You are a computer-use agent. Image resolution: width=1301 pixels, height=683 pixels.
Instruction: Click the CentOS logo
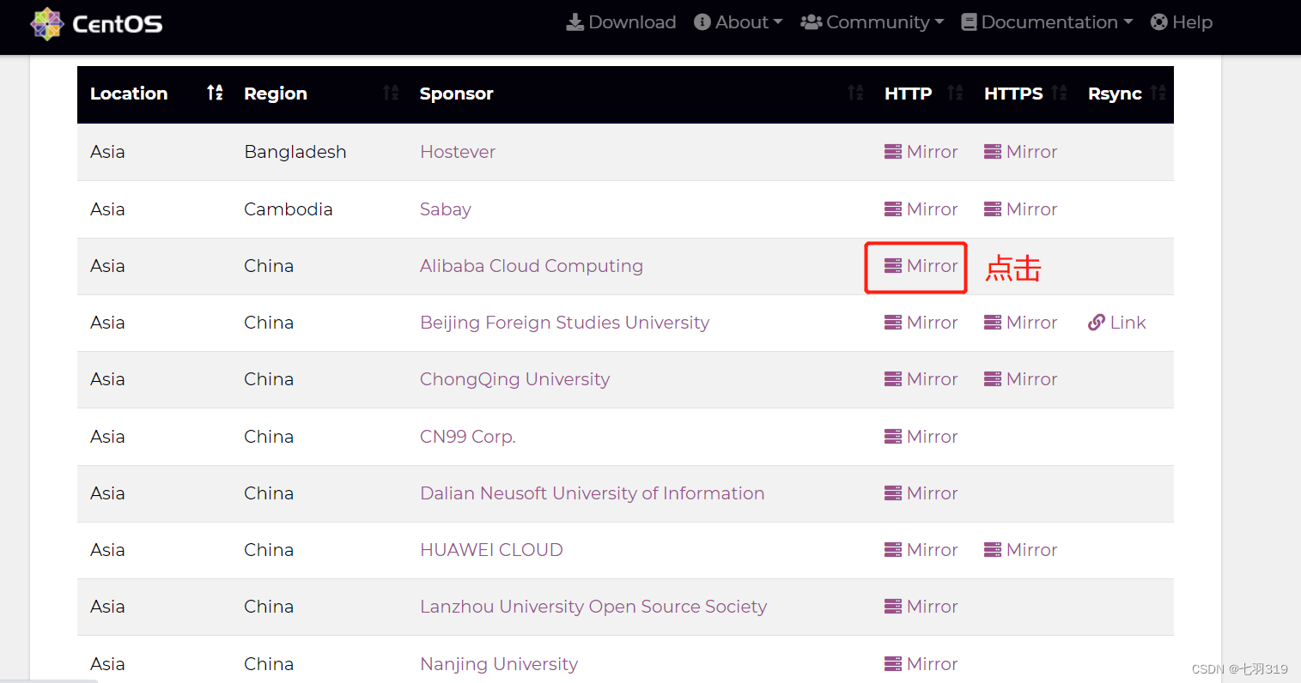click(96, 23)
